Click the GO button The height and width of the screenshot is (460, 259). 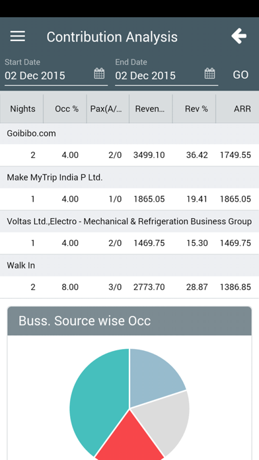[x=240, y=75]
